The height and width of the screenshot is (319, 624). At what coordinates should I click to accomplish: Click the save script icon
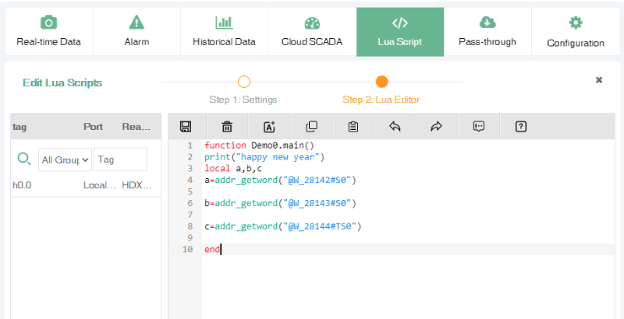click(186, 127)
